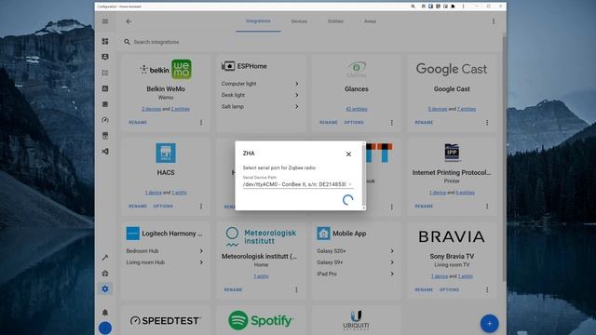596x335 pixels.
Task: Expand ESPHome Computer light entry
Action: [x=260, y=84]
